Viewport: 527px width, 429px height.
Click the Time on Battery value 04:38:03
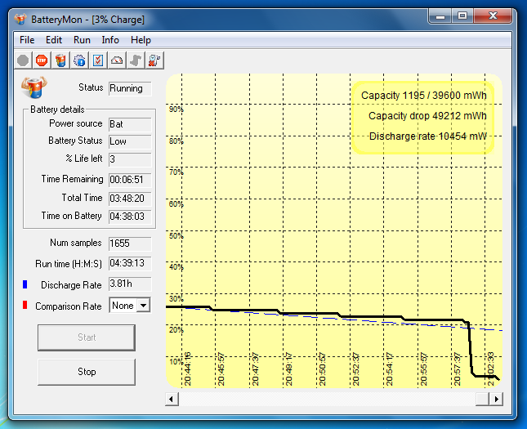pyautogui.click(x=130, y=217)
